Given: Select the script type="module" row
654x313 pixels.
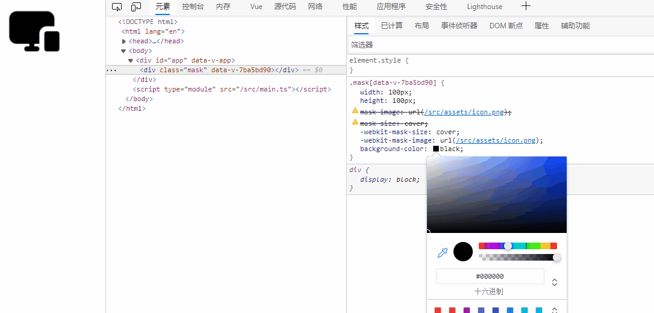Looking at the screenshot, I should point(232,89).
